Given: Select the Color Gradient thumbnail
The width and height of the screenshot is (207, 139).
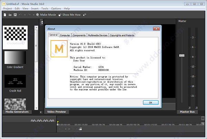Looking at the screenshot, I should pyautogui.click(x=15, y=58).
